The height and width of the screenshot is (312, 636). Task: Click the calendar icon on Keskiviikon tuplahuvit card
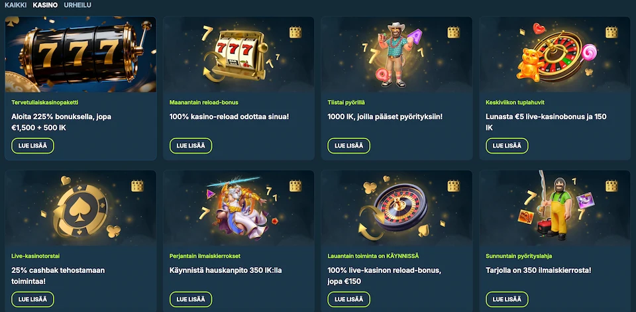611,32
